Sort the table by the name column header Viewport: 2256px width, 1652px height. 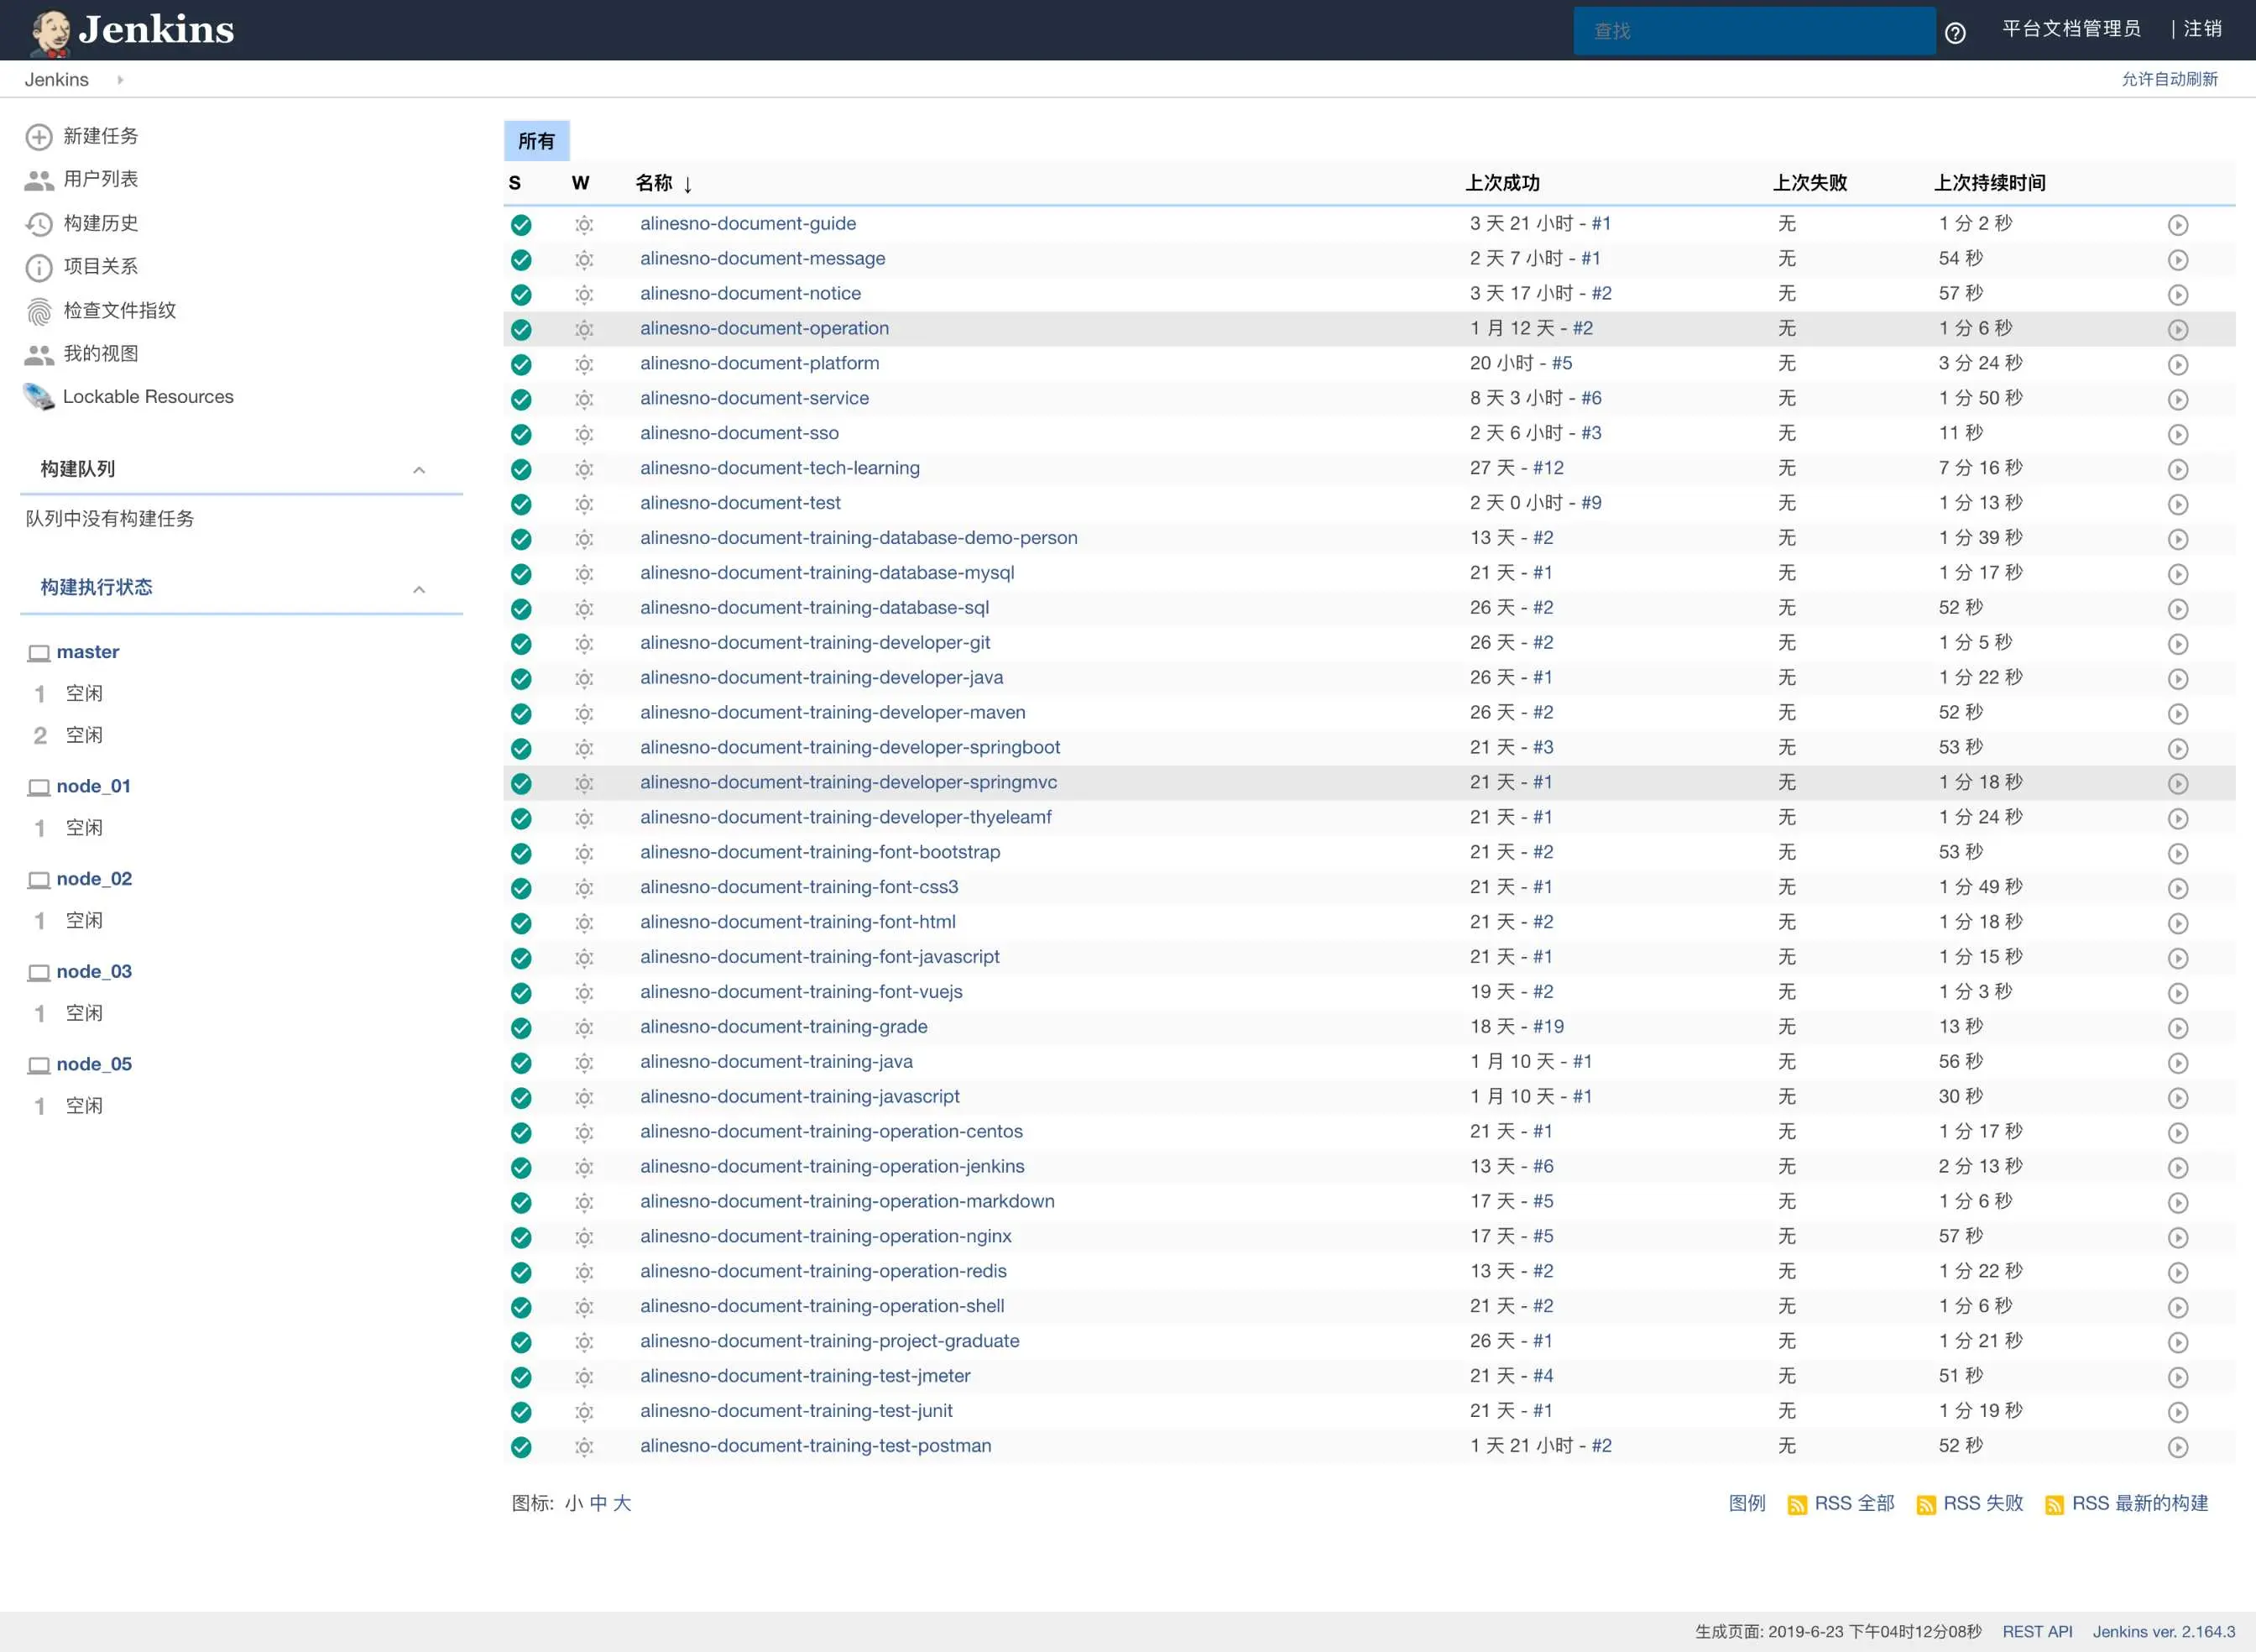pyautogui.click(x=654, y=183)
